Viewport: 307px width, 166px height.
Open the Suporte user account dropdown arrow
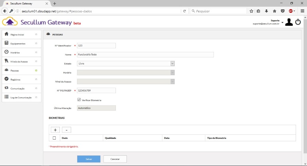282,22
